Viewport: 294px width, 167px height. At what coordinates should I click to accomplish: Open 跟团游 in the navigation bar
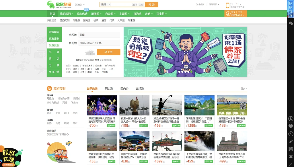pyautogui.click(x=96, y=14)
